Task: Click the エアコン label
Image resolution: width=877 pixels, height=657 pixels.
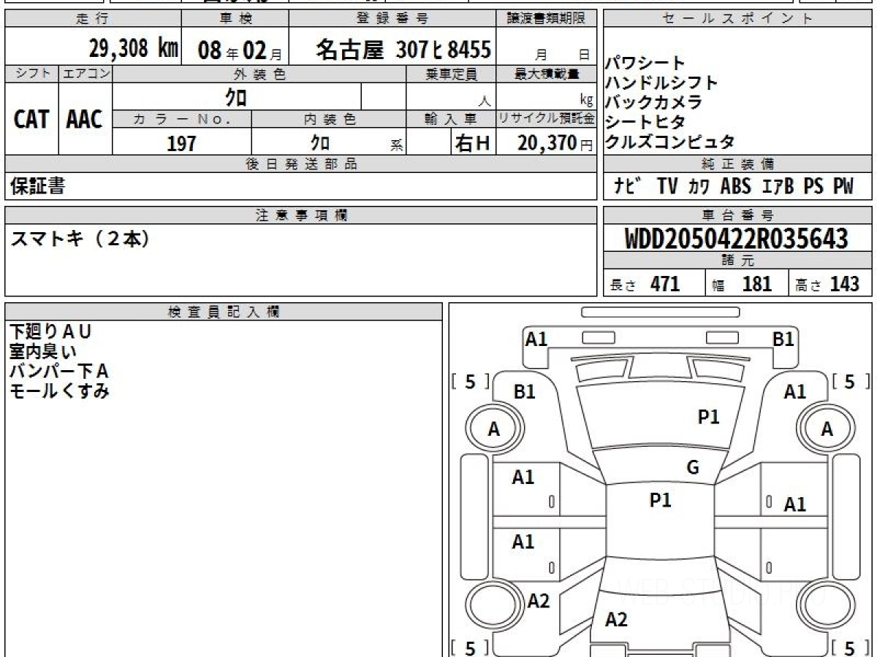Action: pyautogui.click(x=86, y=74)
